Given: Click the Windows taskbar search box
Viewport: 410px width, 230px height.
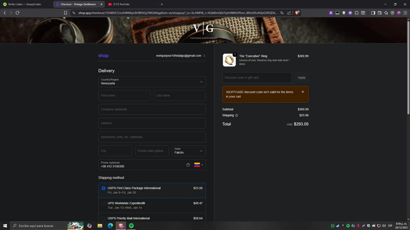Looking at the screenshot, I should coord(47,226).
